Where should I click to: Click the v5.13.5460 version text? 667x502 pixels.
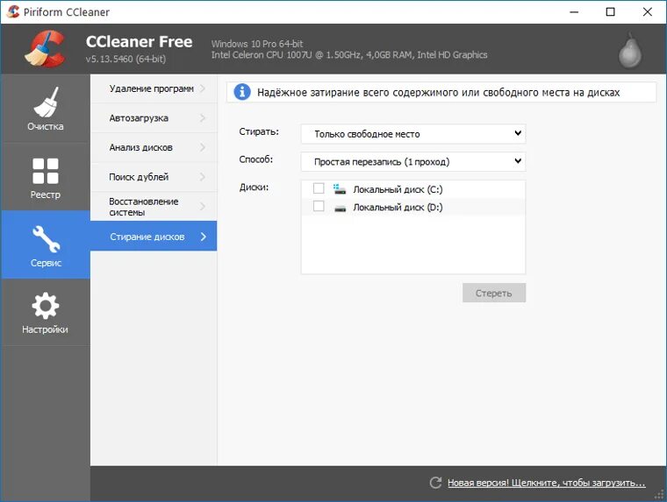click(x=126, y=59)
